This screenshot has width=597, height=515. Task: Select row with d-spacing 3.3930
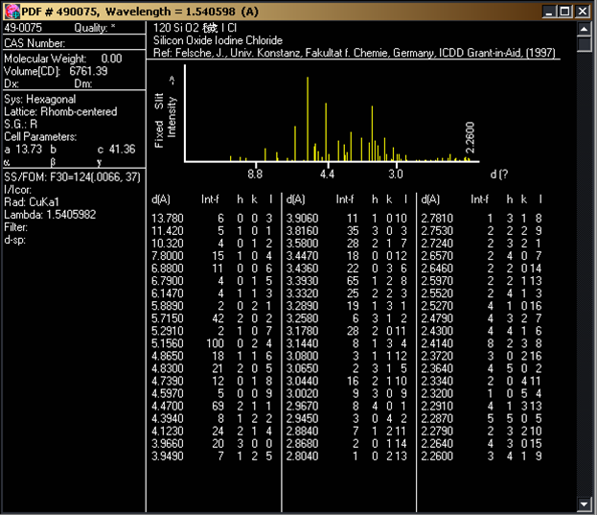tap(347, 281)
